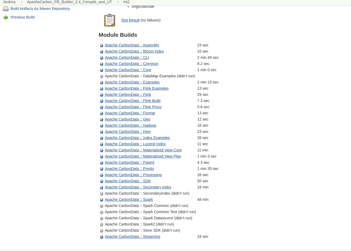351x251 pixels.
Task: Click 'Apache CarbonData :: Spark Common (didn't run)' text
Action: point(146,206)
